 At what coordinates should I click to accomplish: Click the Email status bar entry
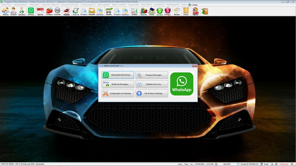tap(265, 164)
